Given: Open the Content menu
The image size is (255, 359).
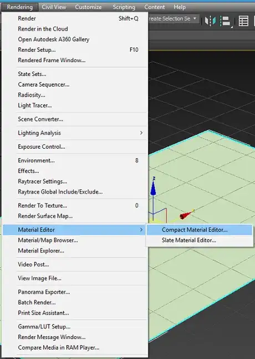Looking at the screenshot, I should (154, 7).
